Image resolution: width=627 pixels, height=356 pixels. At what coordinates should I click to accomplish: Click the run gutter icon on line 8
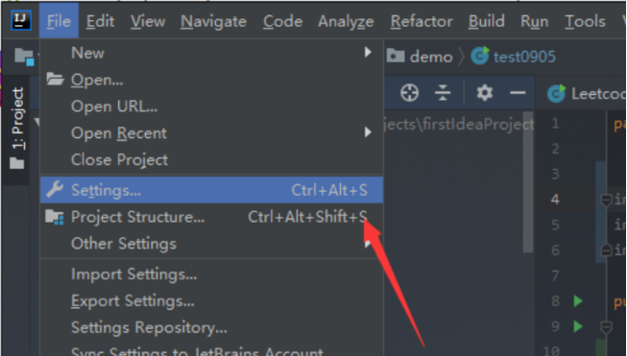pos(578,301)
